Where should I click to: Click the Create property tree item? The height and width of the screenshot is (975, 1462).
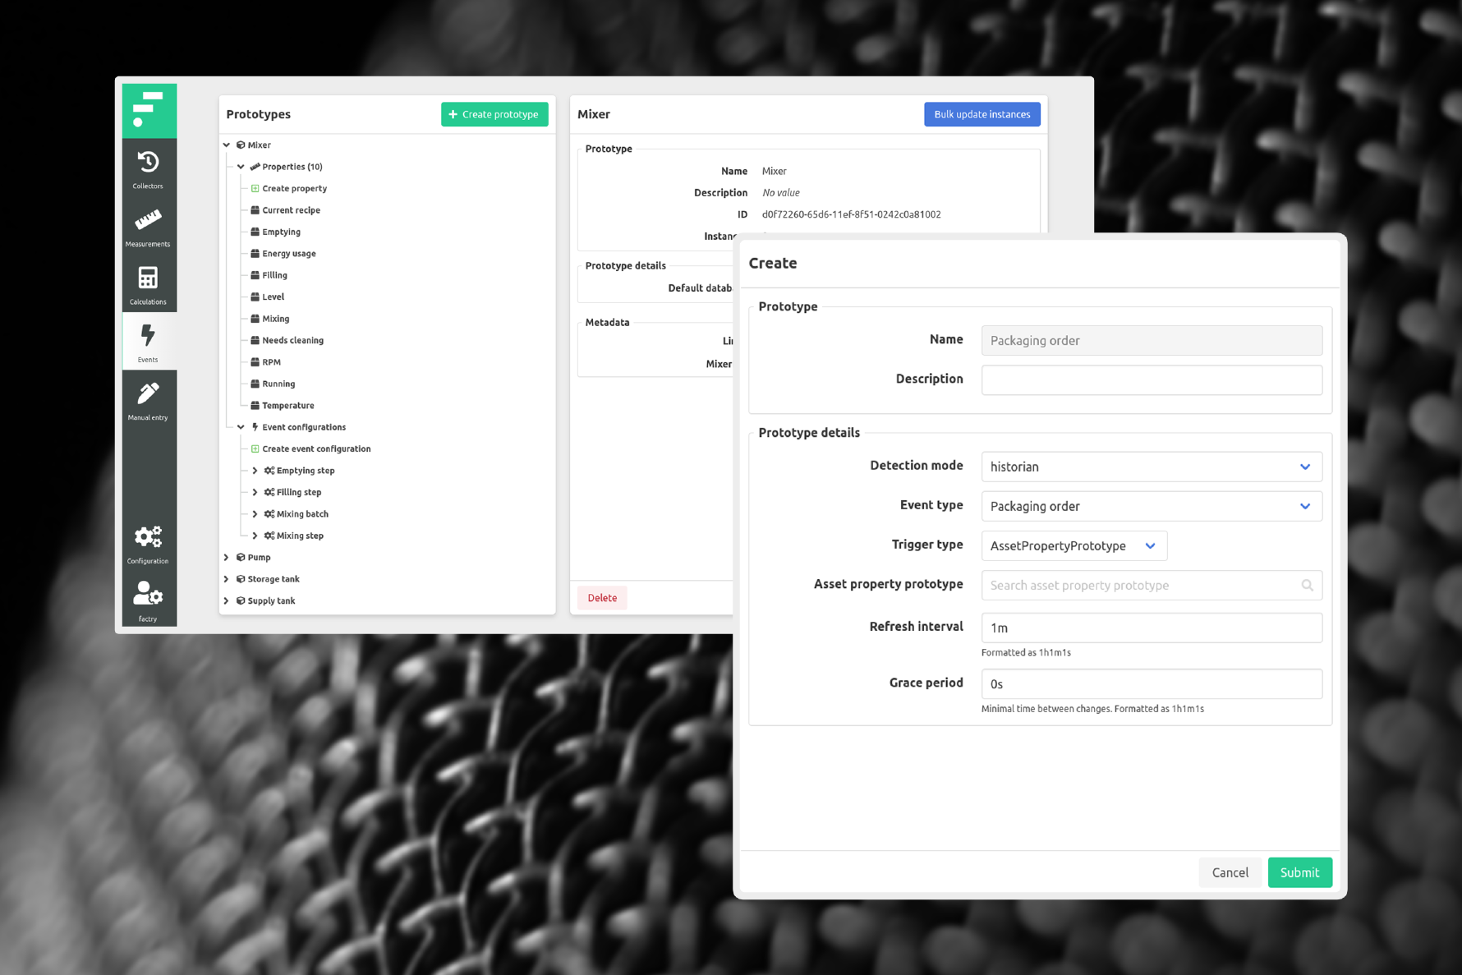294,188
